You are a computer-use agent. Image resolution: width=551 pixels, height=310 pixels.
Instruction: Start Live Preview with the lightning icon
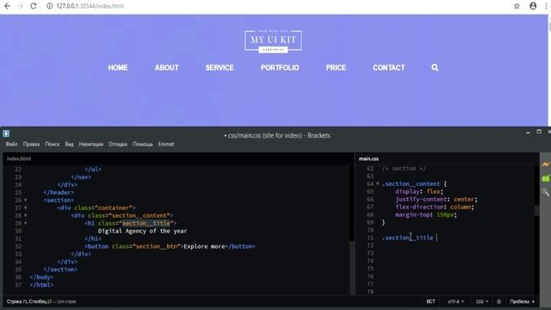click(545, 164)
